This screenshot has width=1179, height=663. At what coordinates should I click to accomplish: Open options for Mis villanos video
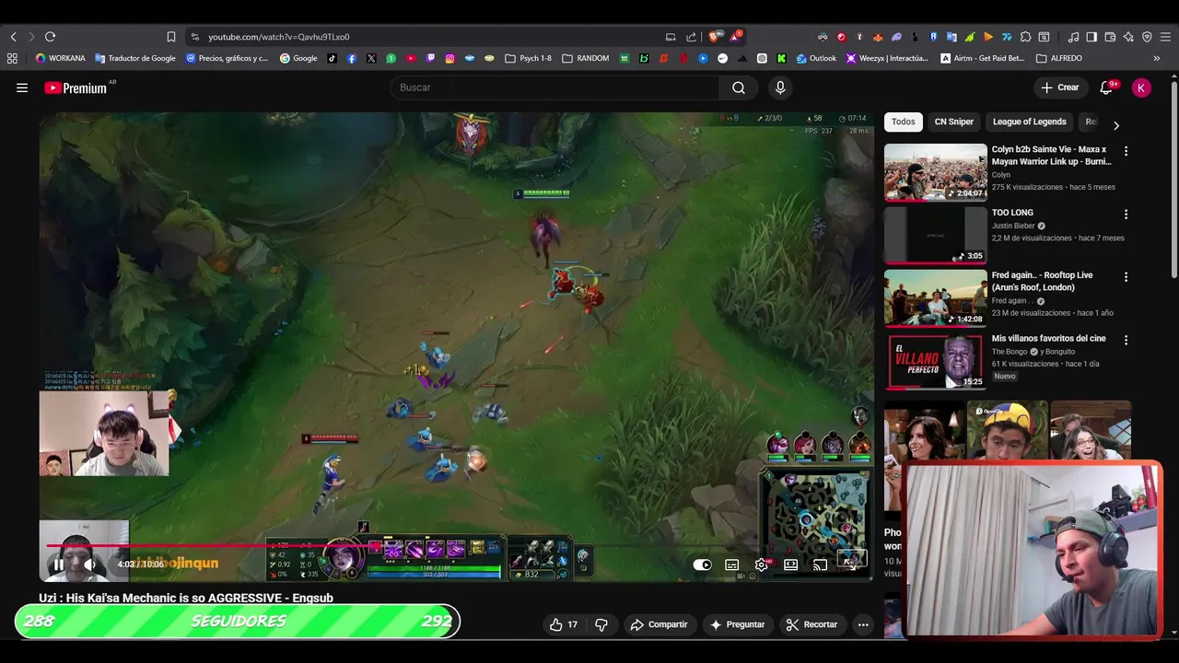pos(1126,339)
